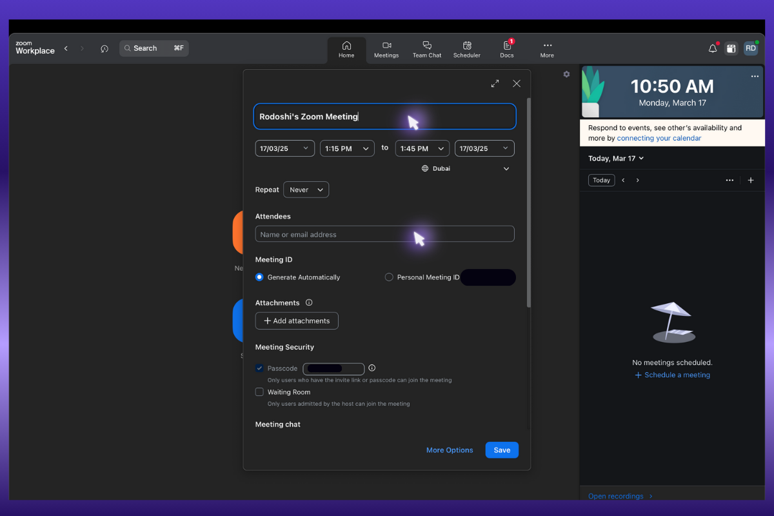
Task: Go to the previous day in calendar
Action: [623, 181]
